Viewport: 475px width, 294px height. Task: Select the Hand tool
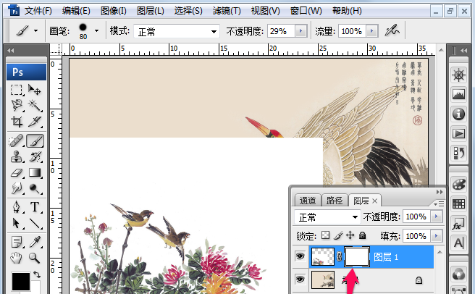(x=17, y=258)
